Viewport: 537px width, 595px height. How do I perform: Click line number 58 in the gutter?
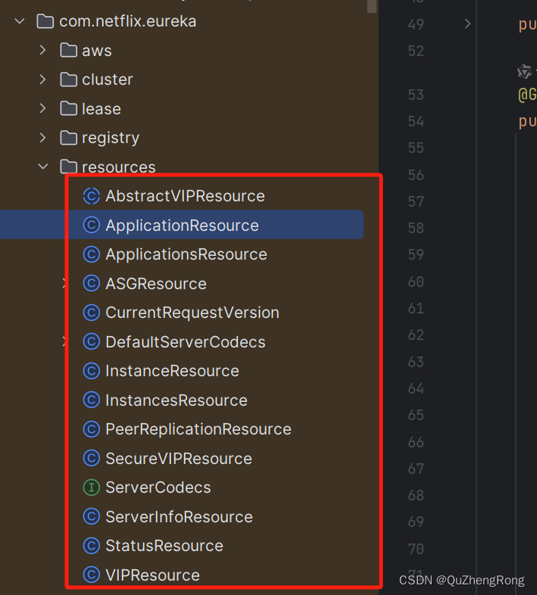pyautogui.click(x=416, y=228)
